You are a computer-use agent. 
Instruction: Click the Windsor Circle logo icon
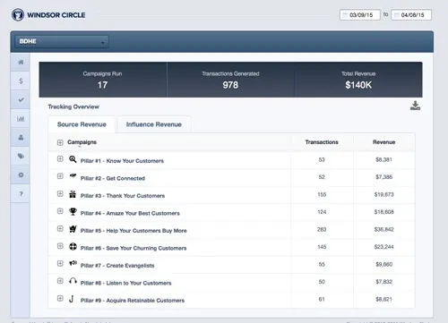pos(18,14)
